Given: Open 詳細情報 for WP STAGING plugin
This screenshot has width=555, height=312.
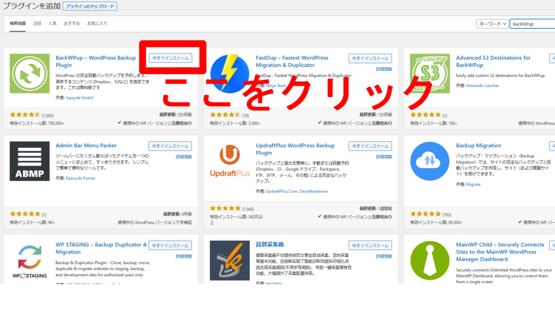Looking at the screenshot, I should (x=184, y=256).
